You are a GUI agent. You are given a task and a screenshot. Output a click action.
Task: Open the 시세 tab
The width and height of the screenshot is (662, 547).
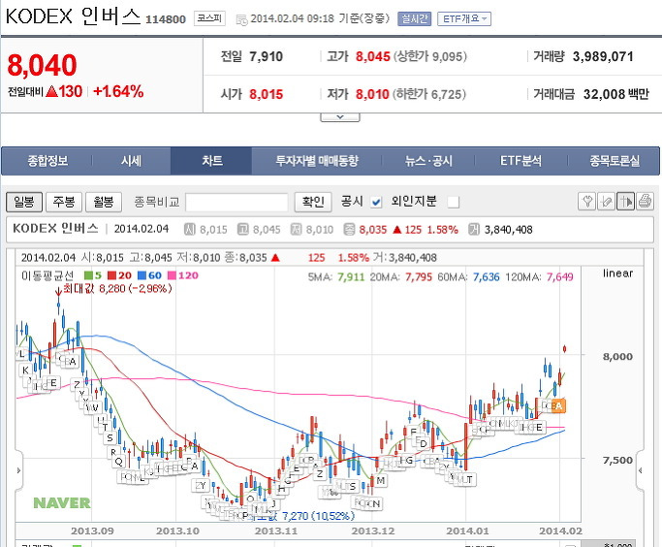[131, 160]
